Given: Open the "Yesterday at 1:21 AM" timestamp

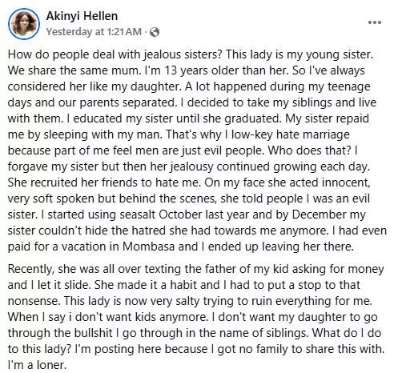Looking at the screenshot, I should pos(94,32).
